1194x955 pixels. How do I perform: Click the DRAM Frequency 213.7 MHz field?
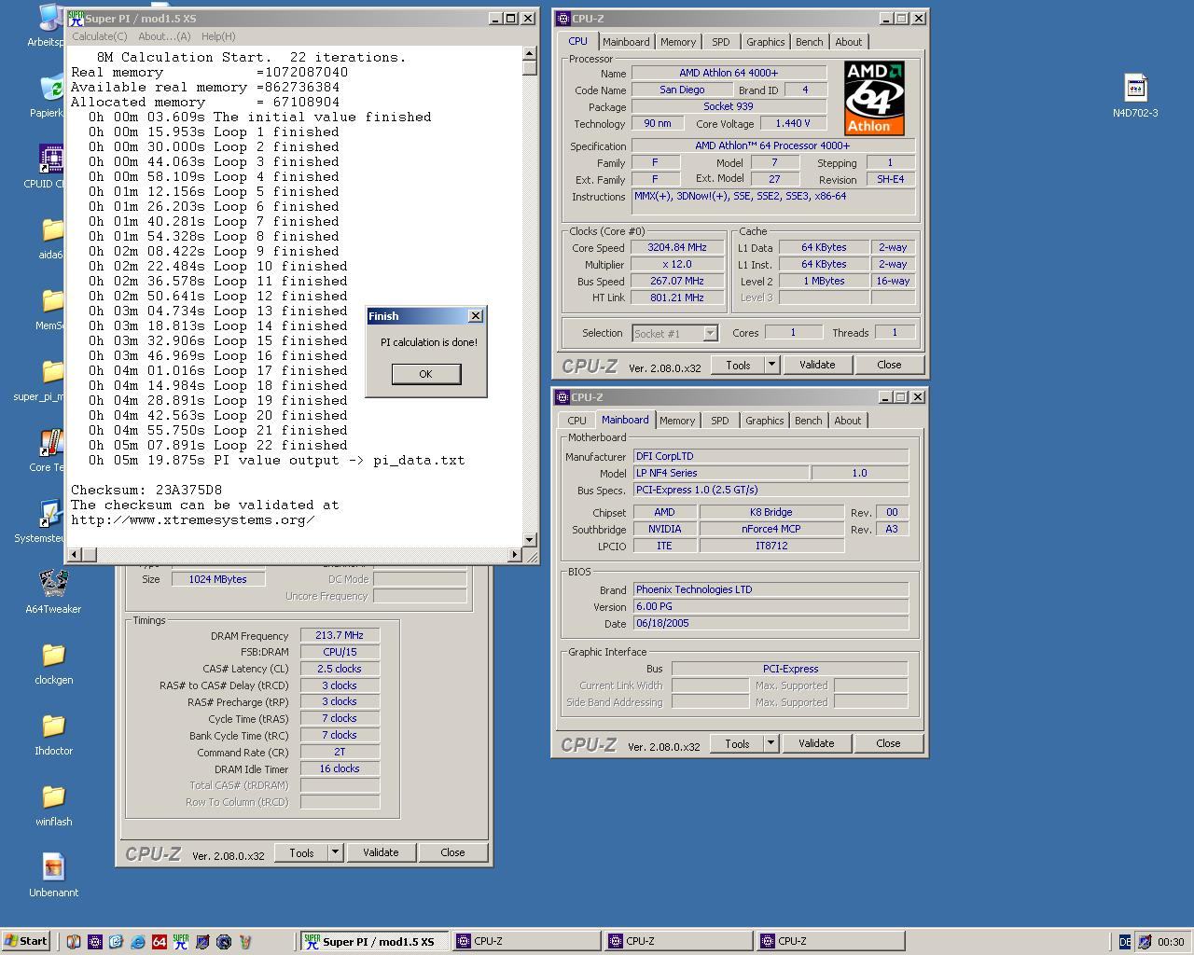point(340,635)
